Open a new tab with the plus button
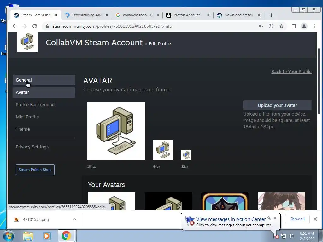The height and width of the screenshot is (242, 323). click(x=271, y=15)
